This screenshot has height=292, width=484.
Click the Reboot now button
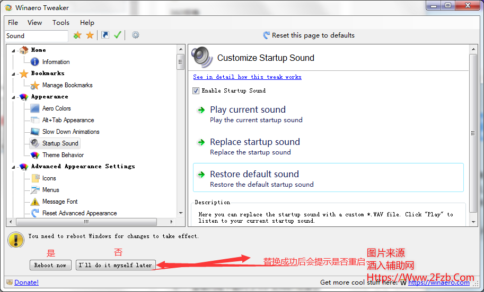click(x=50, y=265)
